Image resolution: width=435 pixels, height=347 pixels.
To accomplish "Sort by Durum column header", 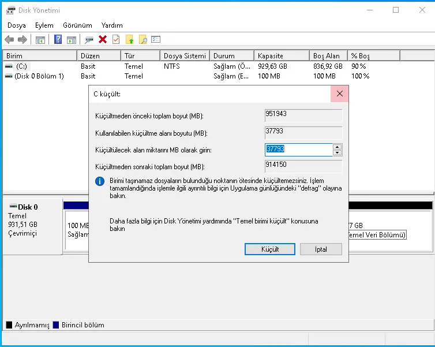I will coord(232,56).
